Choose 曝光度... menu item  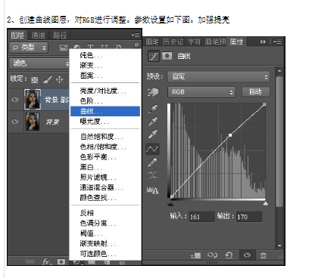(x=105, y=122)
